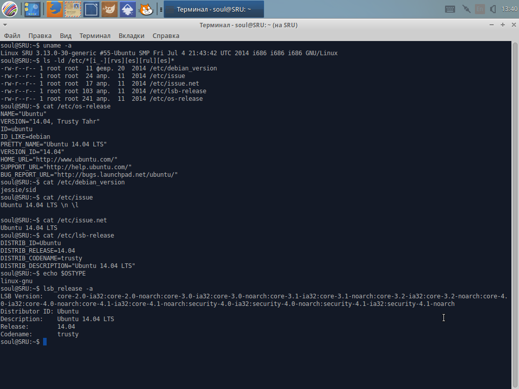Launch Inkscape from the panel
This screenshot has height=389, width=519.
pyautogui.click(x=127, y=9)
